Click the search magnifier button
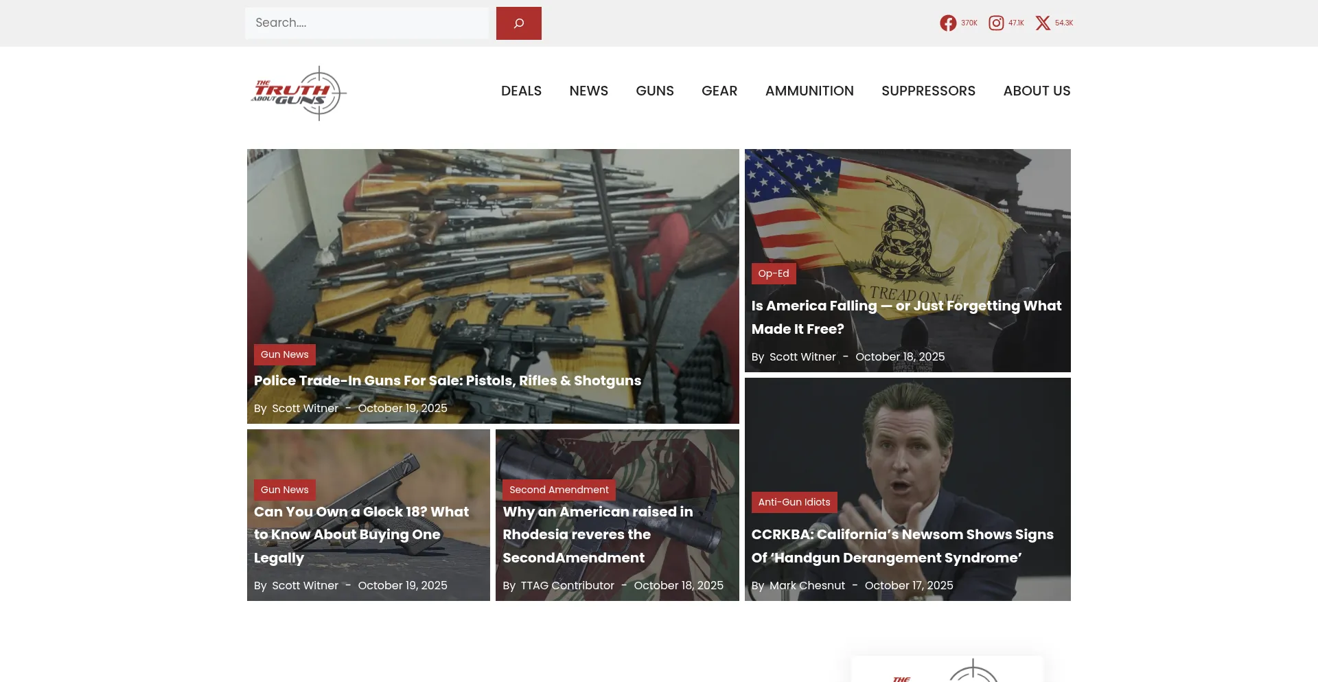The height and width of the screenshot is (682, 1318). pos(518,23)
